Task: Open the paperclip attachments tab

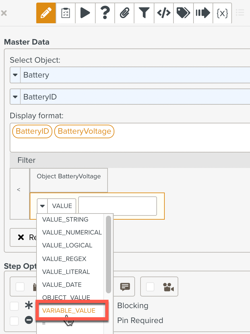Action: tap(124, 13)
